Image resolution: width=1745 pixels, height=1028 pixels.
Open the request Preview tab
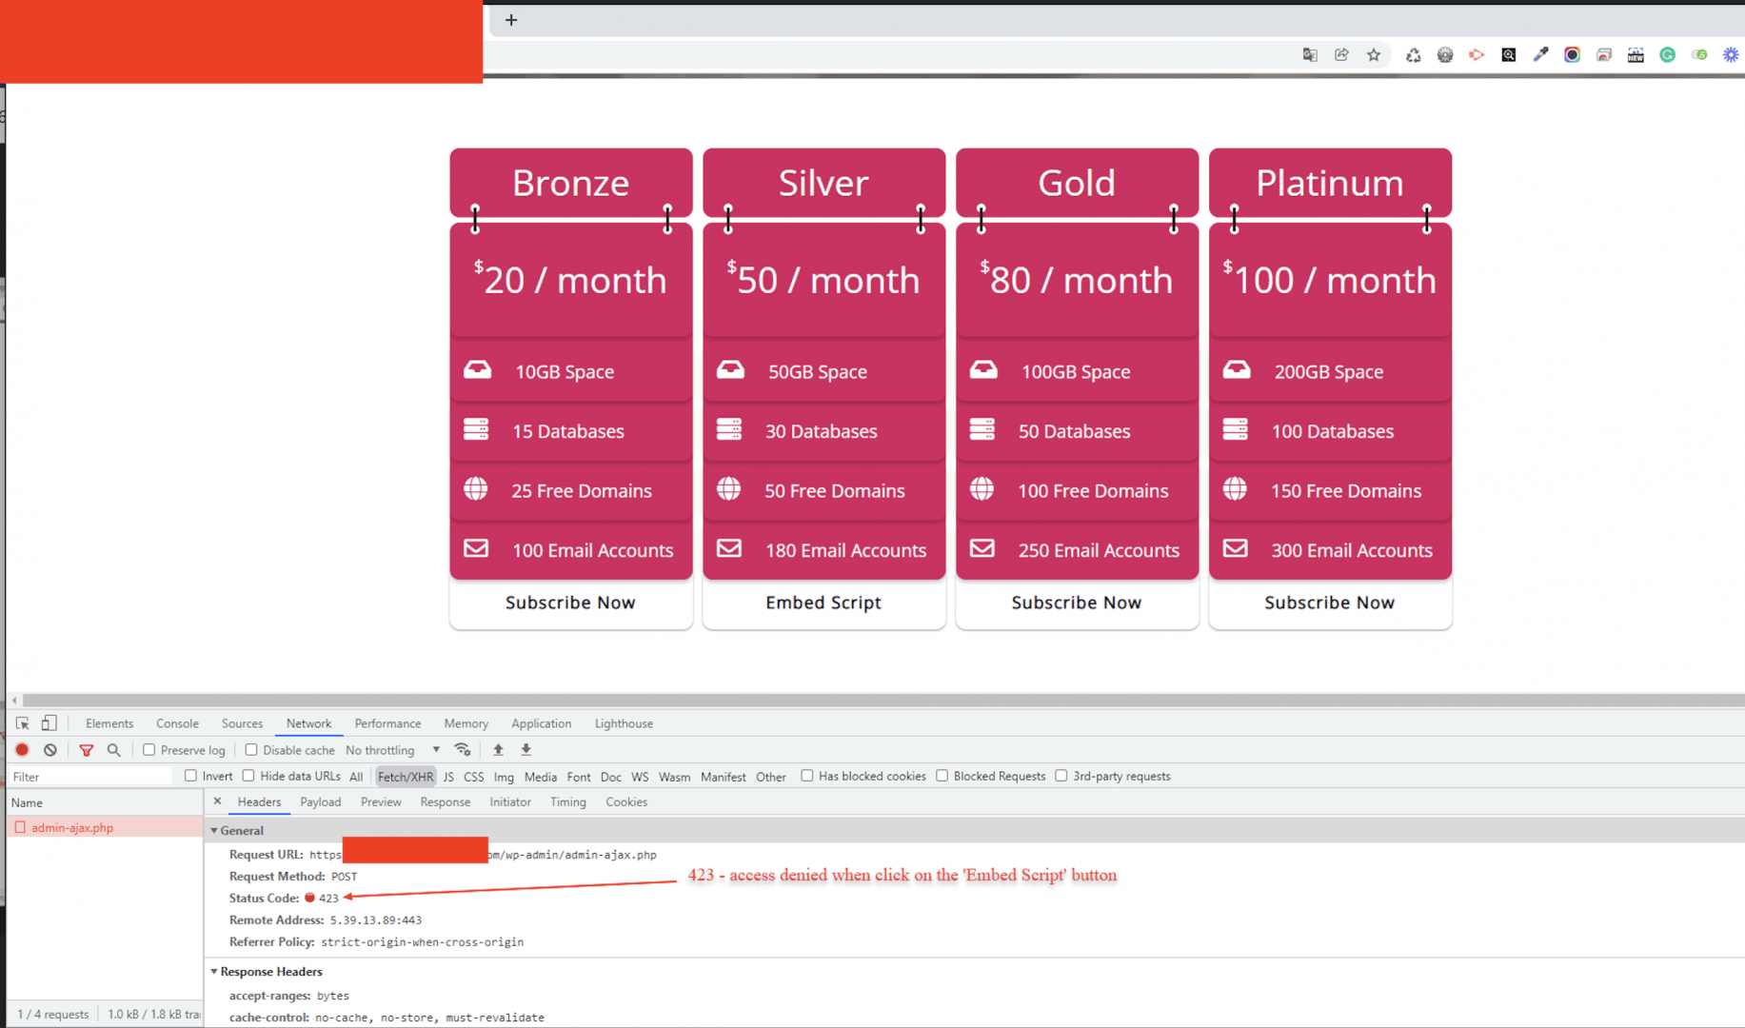[x=381, y=802]
